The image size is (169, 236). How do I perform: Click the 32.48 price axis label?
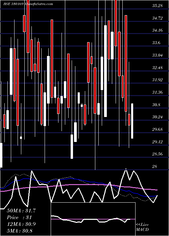(158, 68)
